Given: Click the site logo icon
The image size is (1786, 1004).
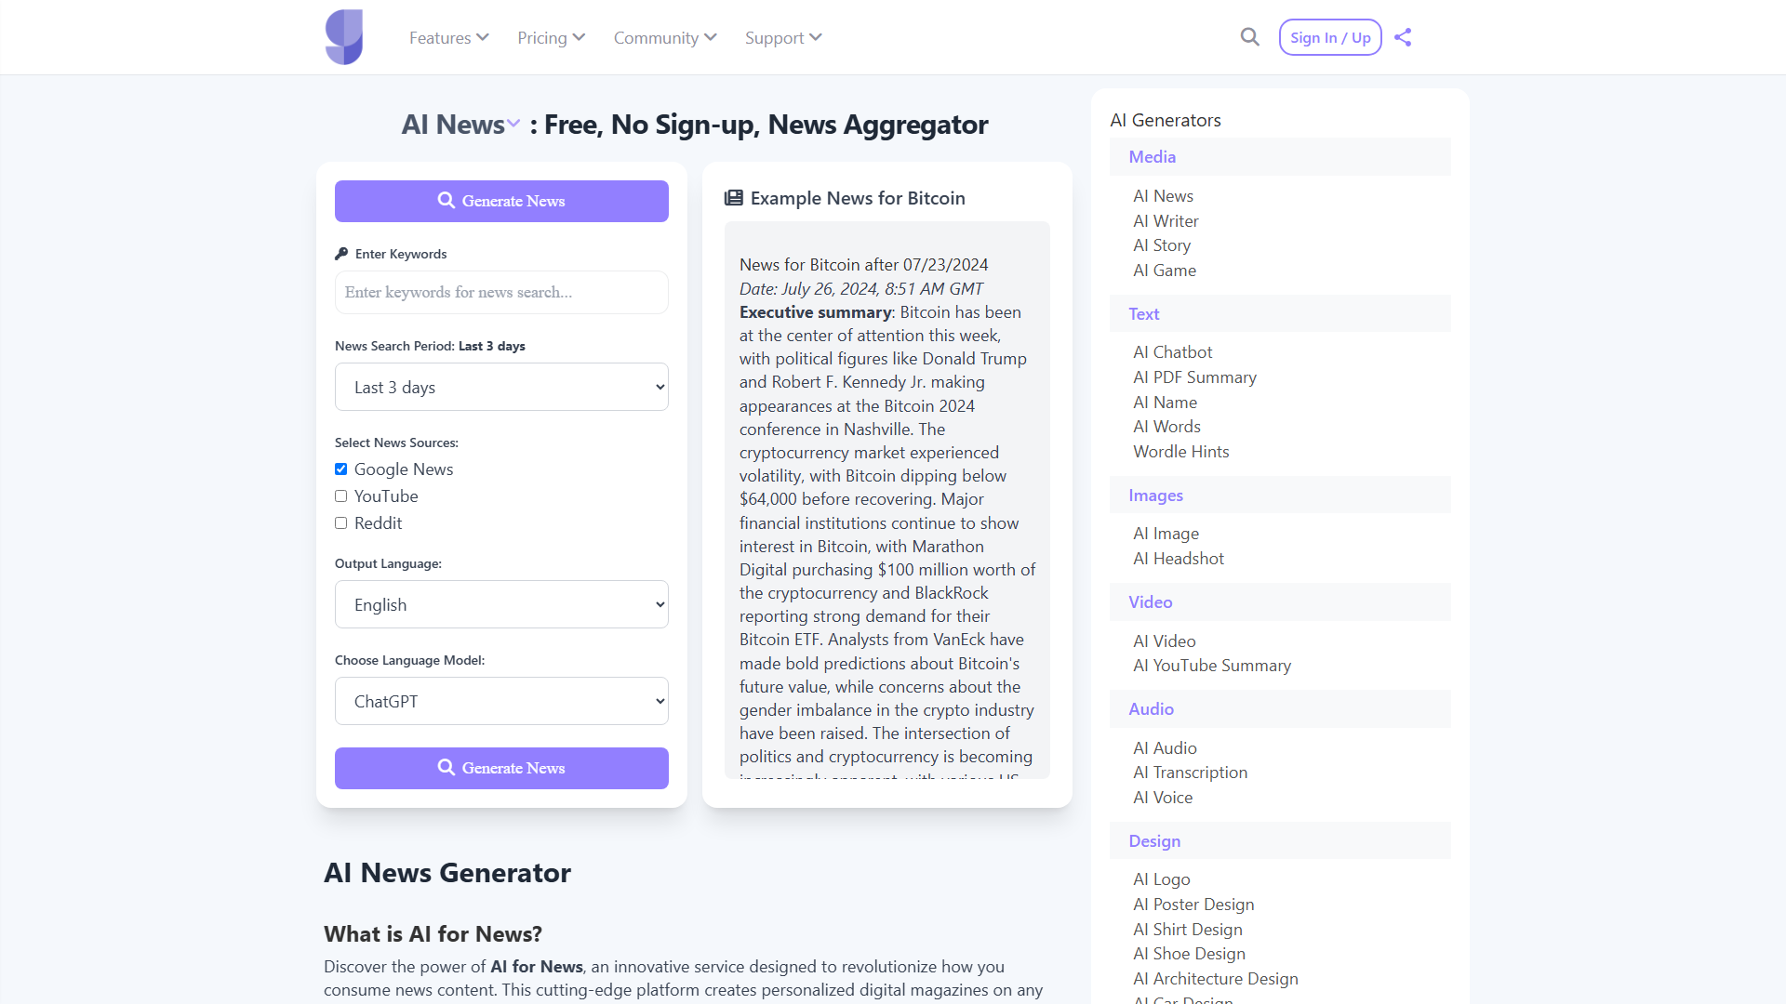Looking at the screenshot, I should 344,37.
